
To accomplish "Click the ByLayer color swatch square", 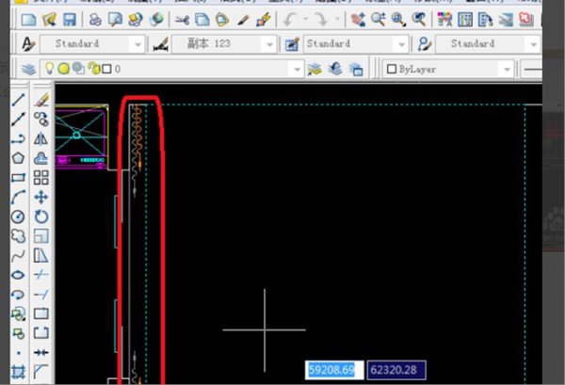I will 391,69.
